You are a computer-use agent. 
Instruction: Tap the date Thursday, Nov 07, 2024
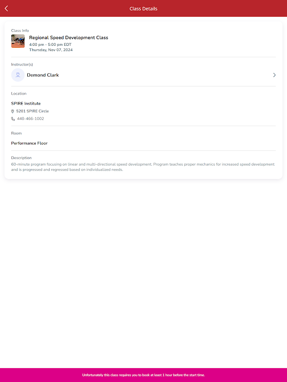pyautogui.click(x=51, y=50)
